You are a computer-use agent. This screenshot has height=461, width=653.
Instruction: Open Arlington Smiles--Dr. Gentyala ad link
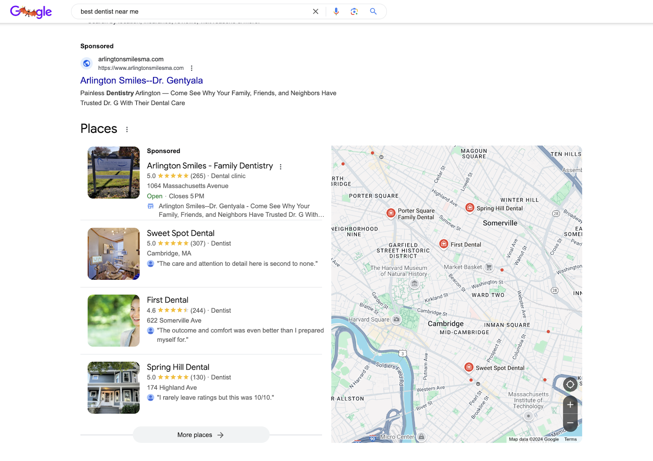click(x=142, y=80)
